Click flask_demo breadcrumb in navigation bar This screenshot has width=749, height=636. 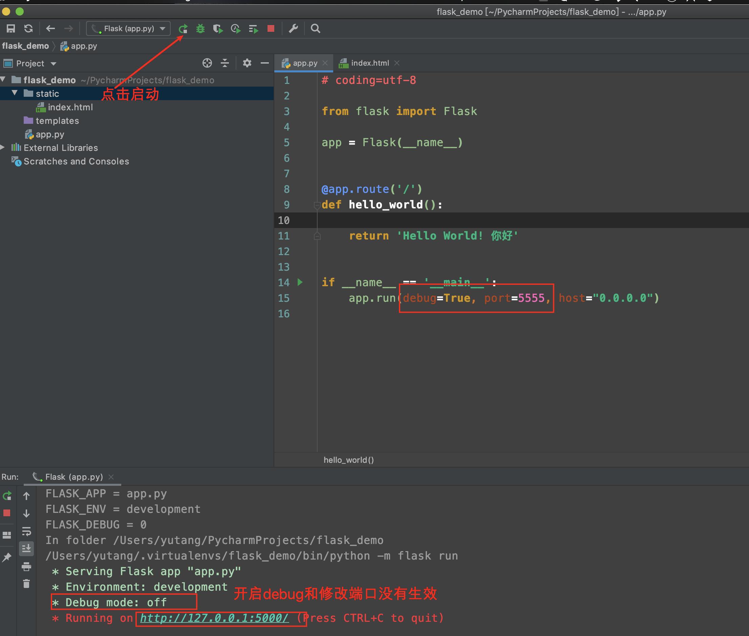[x=25, y=46]
